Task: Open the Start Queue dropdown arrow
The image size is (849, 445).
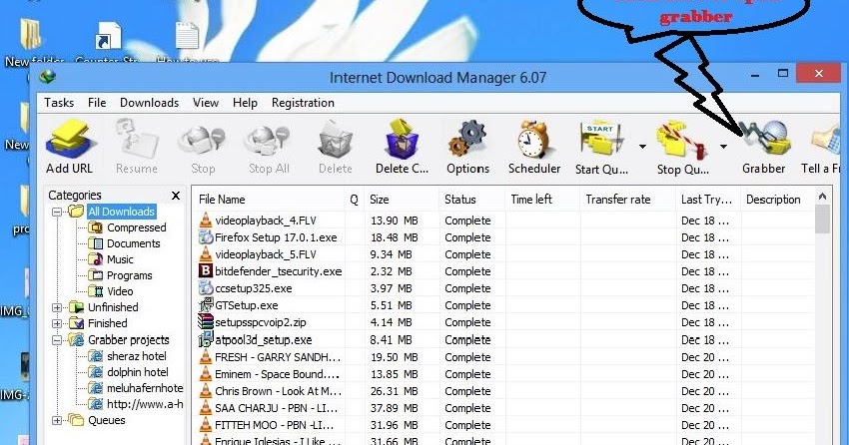Action: point(642,146)
